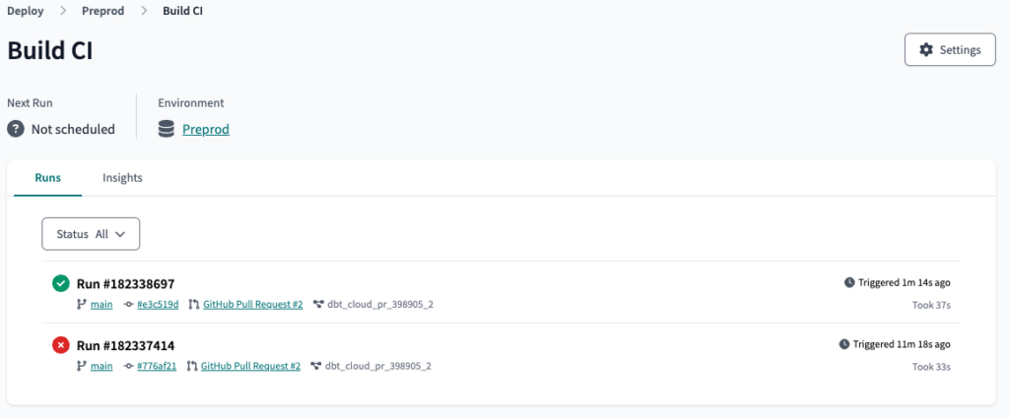Click the red failed icon for Run #182337414

coord(61,345)
